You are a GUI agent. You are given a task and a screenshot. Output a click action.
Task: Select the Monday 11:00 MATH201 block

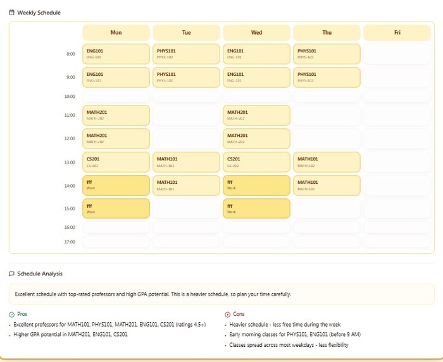[116, 115]
